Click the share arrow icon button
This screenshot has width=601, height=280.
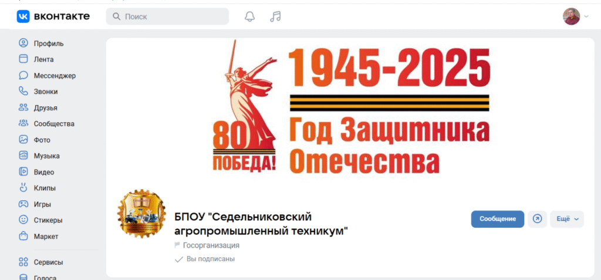tap(538, 219)
